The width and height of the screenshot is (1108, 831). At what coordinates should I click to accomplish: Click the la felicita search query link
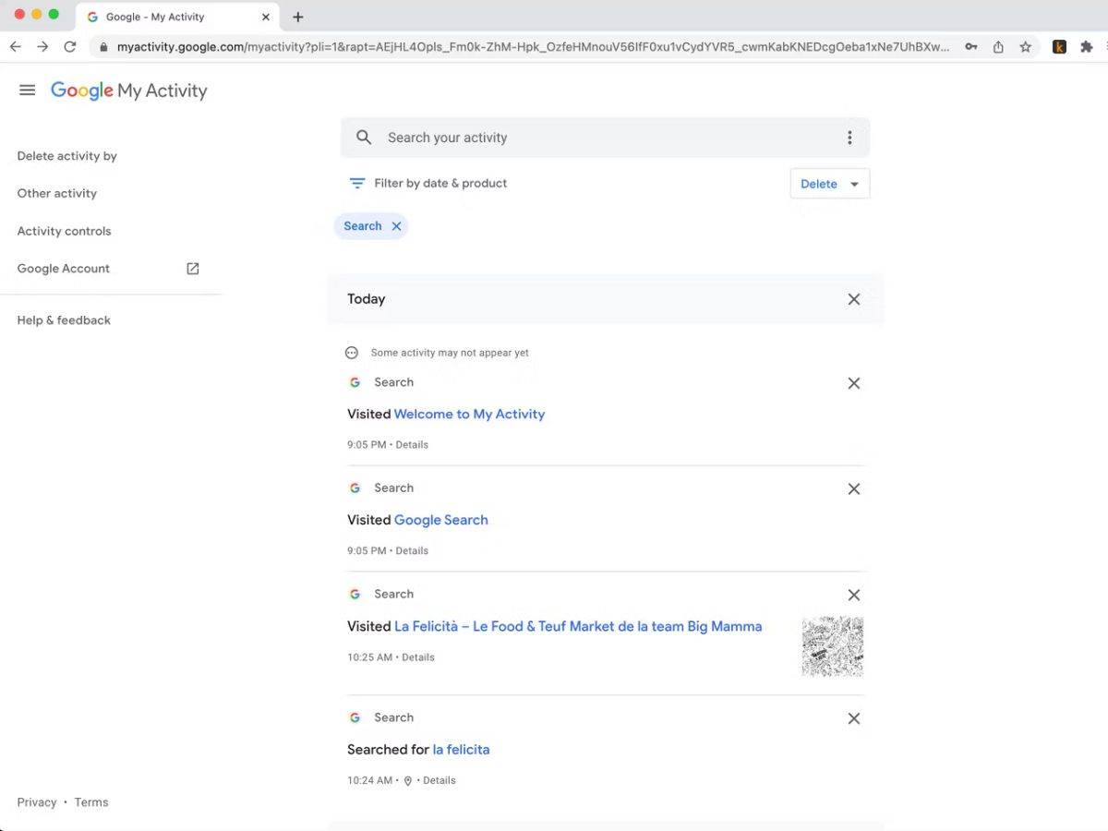pos(461,750)
